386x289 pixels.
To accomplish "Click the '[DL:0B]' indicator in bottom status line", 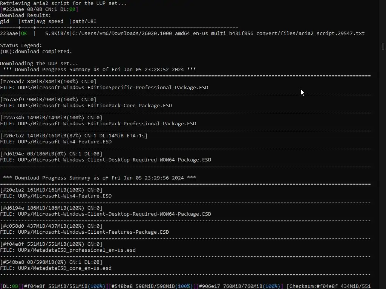I will (x=10, y=286).
